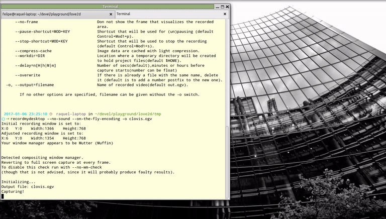Click the 'Initializing...' line
The width and height of the screenshot is (386, 219).
click(19, 182)
